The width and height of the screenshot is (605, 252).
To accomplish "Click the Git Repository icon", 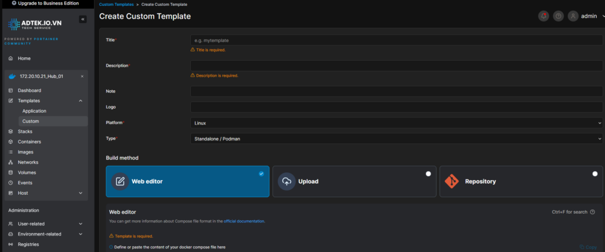I will coord(452,181).
